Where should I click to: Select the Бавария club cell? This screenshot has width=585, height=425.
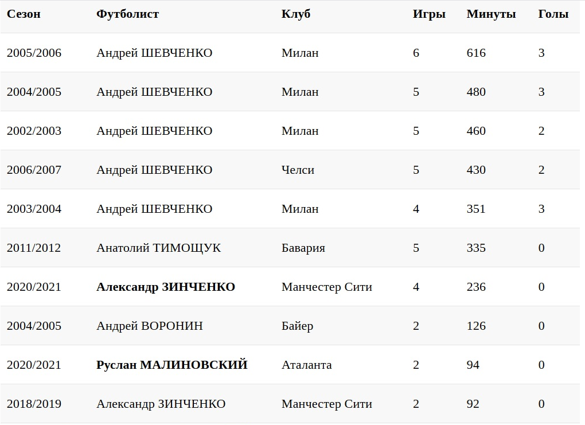click(x=303, y=248)
